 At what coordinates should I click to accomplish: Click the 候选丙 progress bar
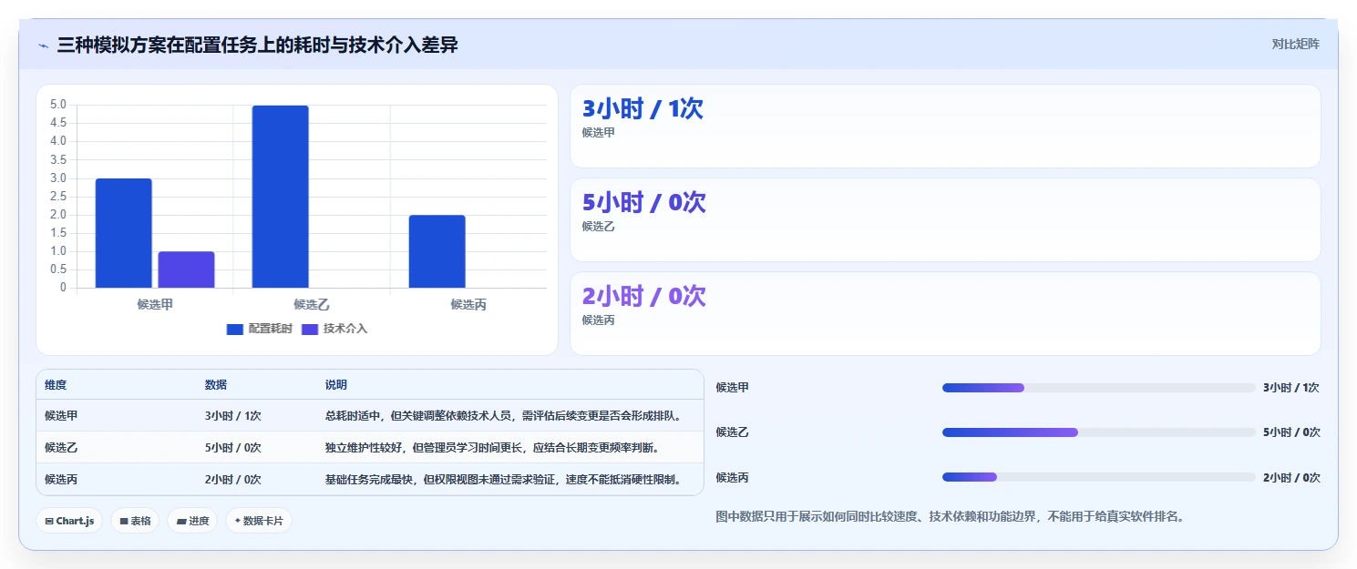click(x=1098, y=477)
